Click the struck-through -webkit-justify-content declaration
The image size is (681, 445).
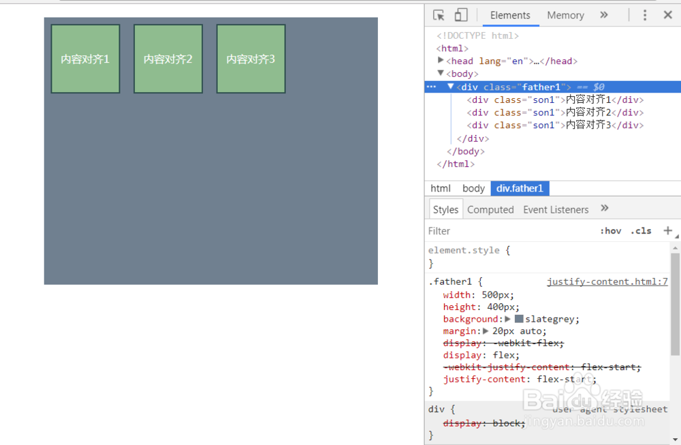(542, 367)
